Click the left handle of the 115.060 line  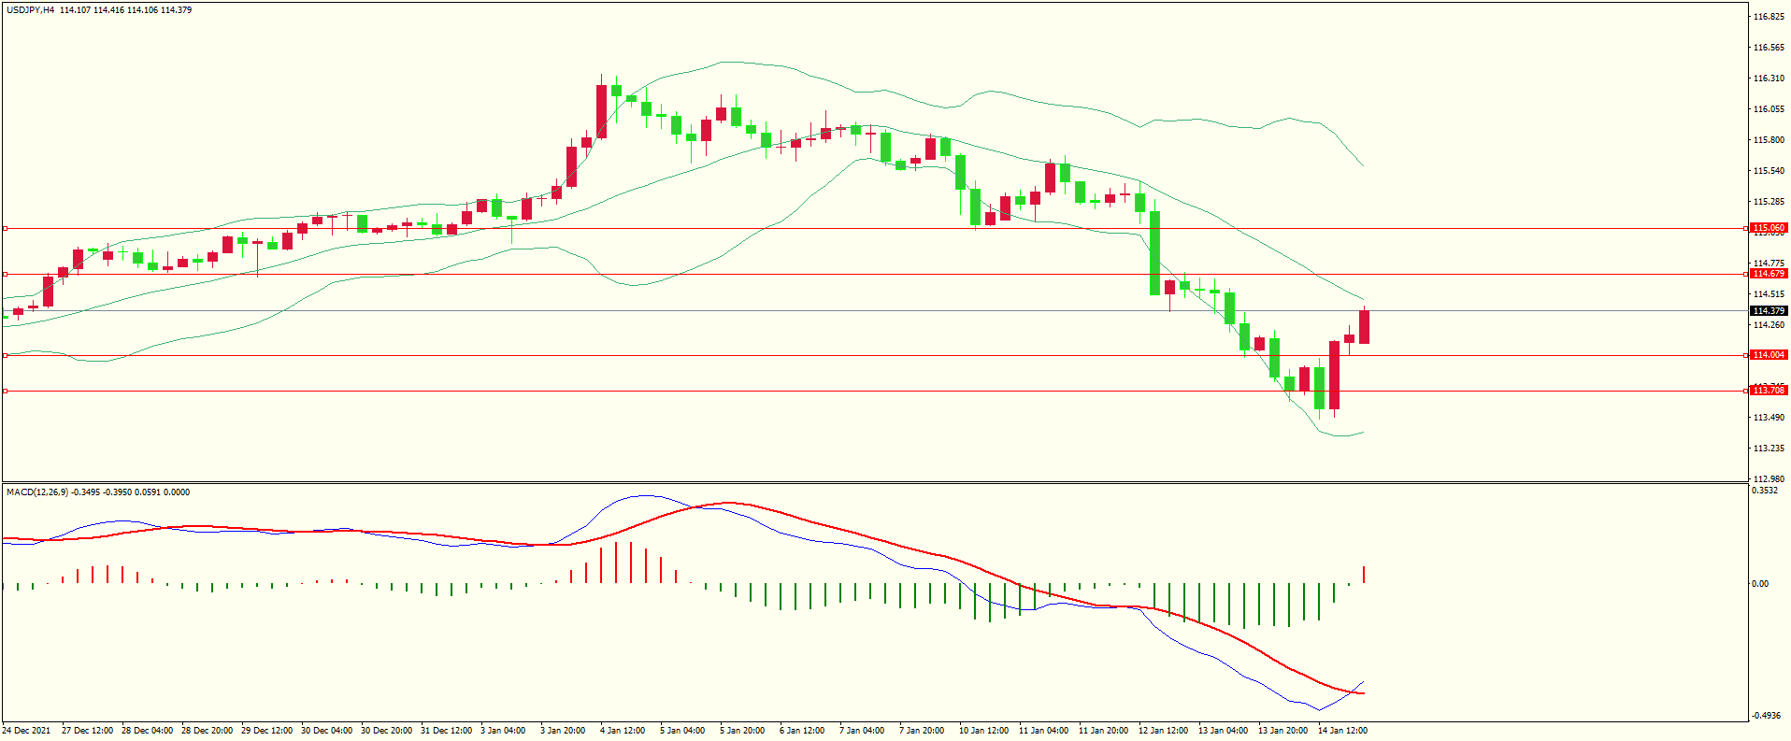(x=5, y=228)
